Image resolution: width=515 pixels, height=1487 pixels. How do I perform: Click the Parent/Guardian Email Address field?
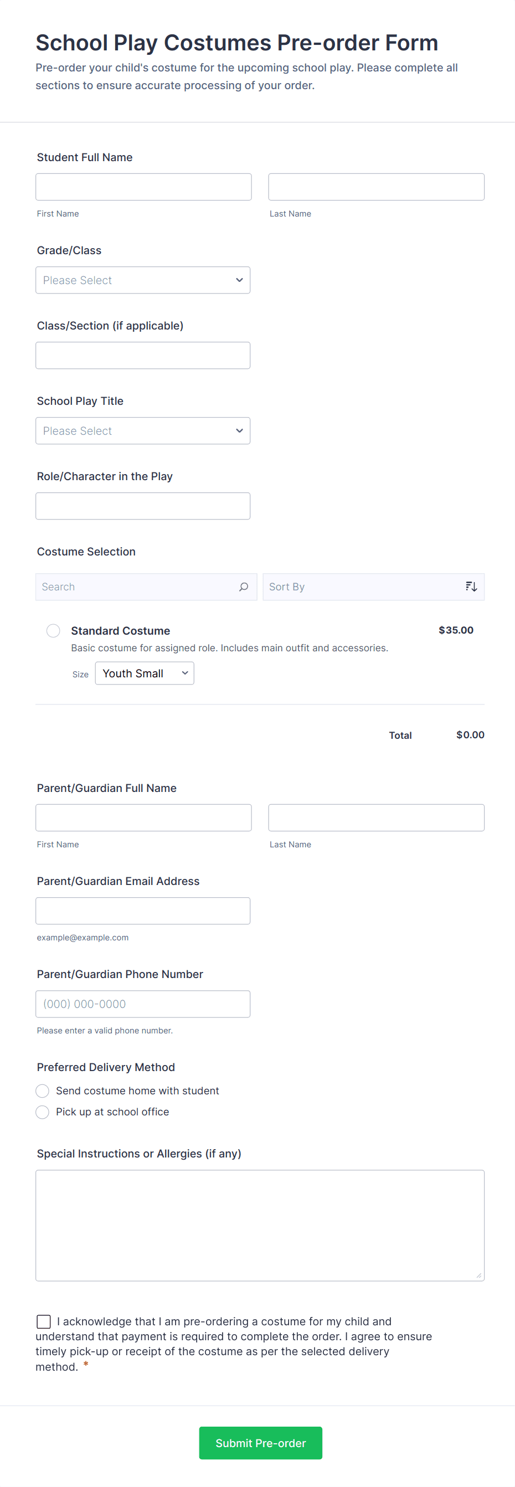coord(143,911)
